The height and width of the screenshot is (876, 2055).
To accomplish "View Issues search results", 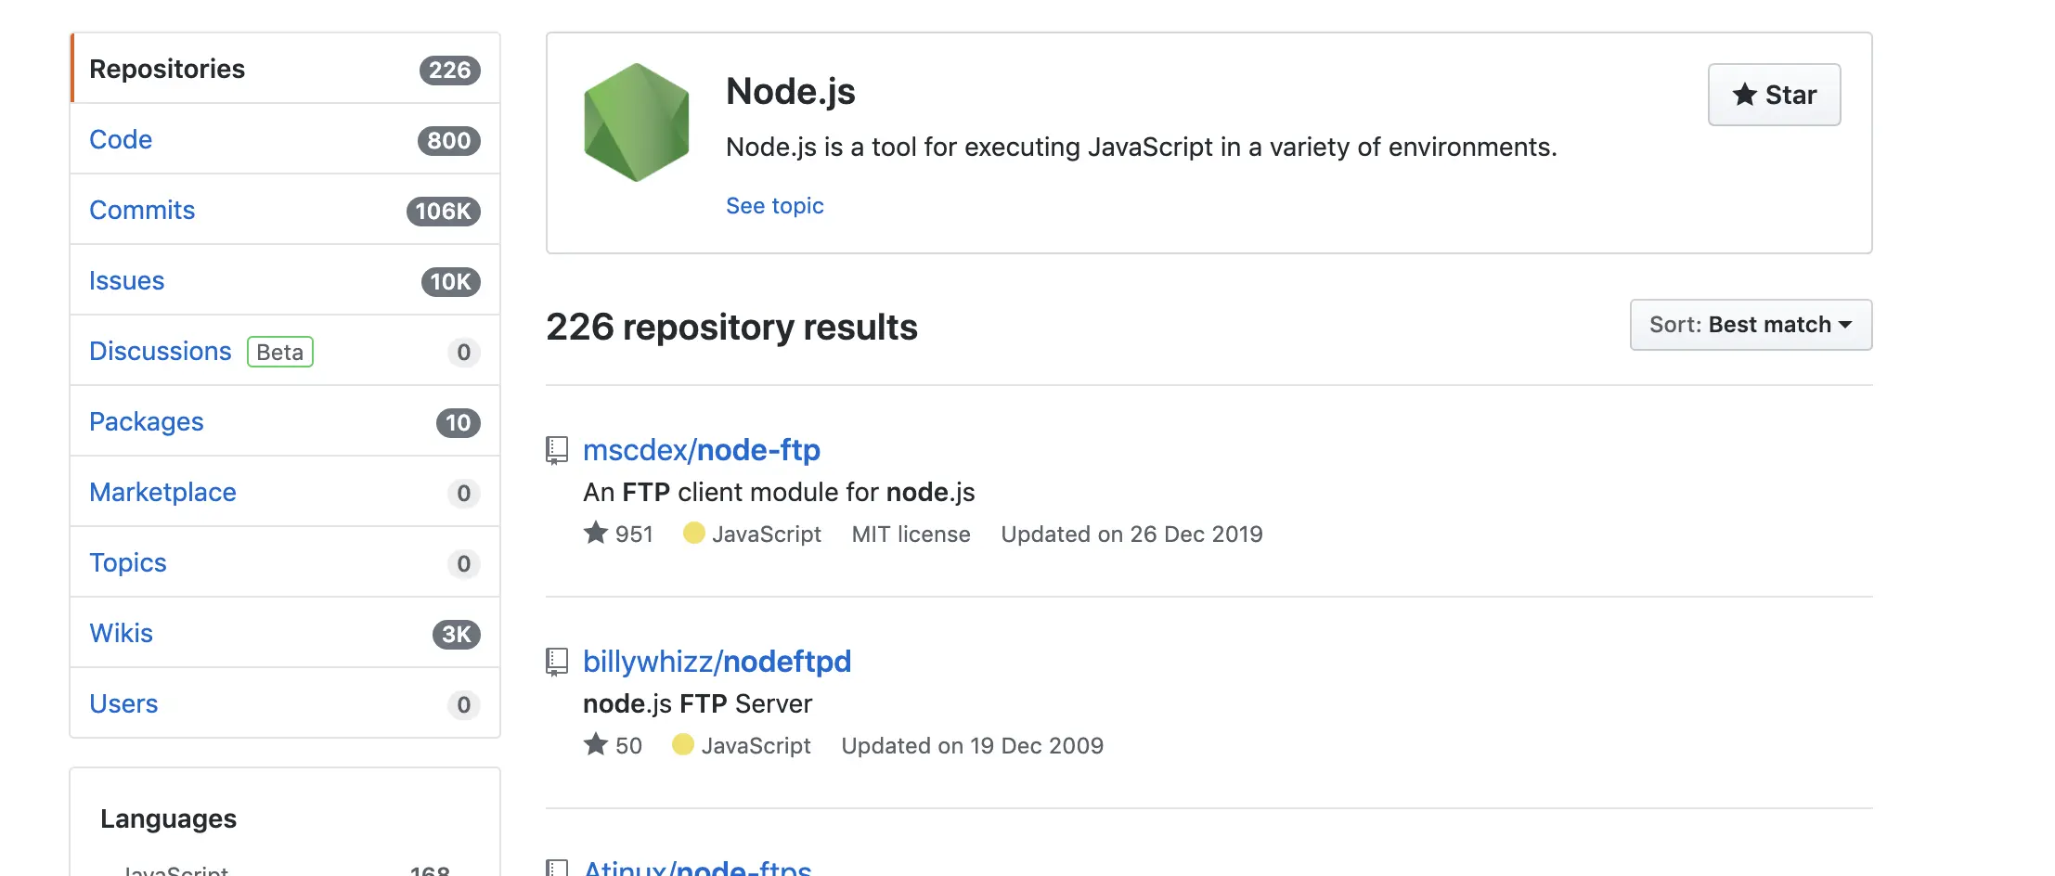I will click(x=126, y=280).
